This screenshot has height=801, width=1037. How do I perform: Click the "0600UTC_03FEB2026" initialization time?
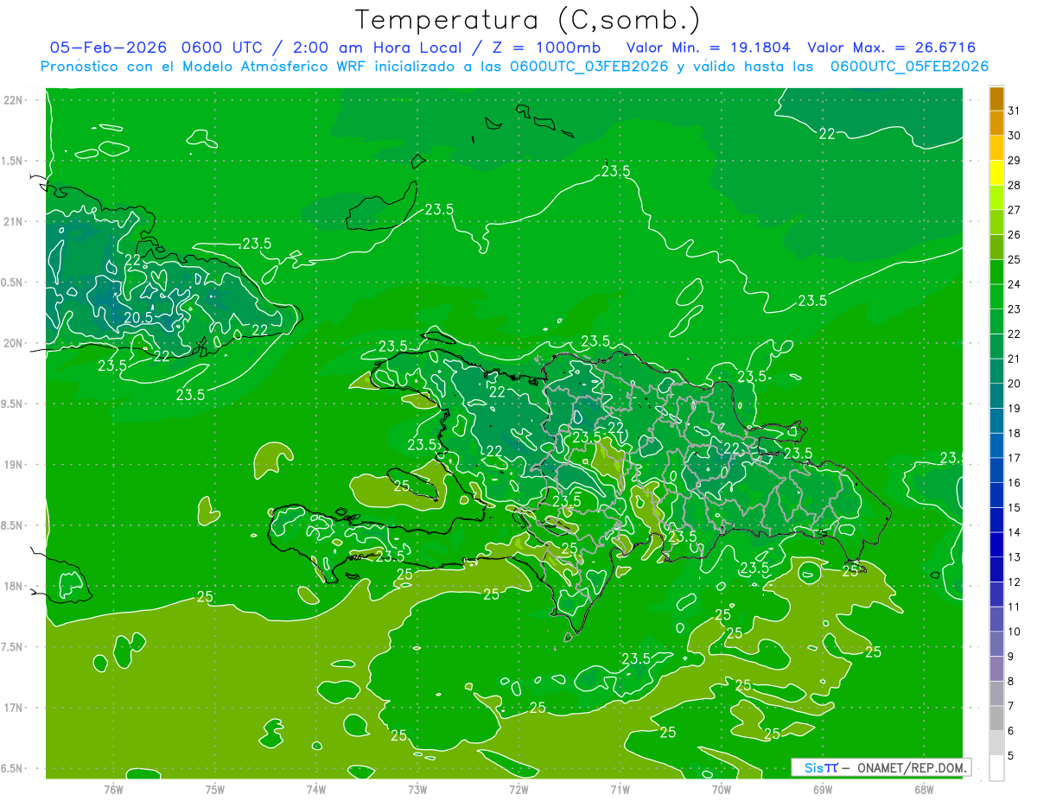click(x=589, y=66)
